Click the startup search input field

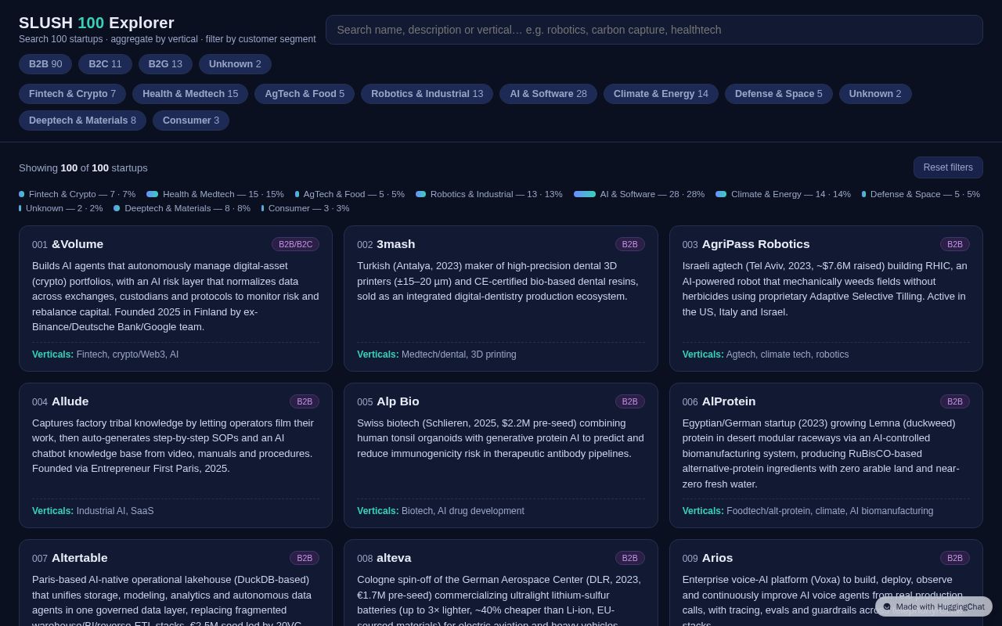[x=654, y=30]
